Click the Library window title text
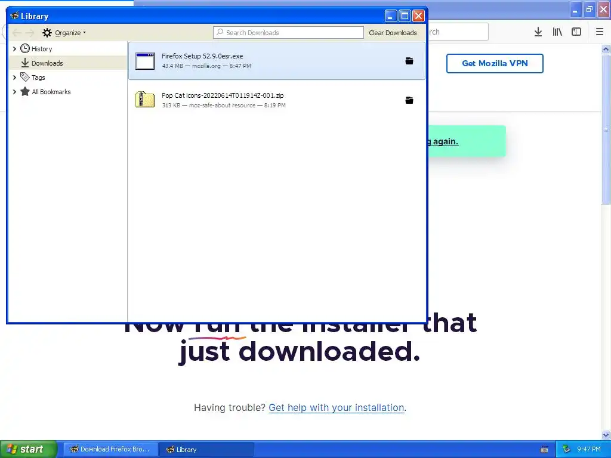The width and height of the screenshot is (611, 458). click(34, 16)
